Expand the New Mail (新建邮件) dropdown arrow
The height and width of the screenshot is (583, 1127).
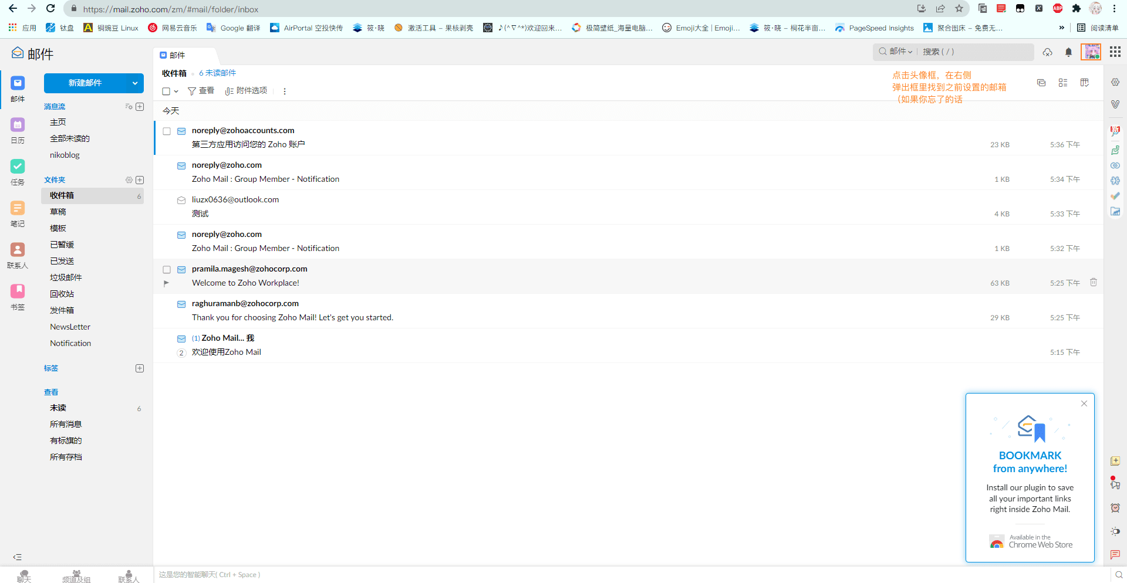pyautogui.click(x=135, y=83)
